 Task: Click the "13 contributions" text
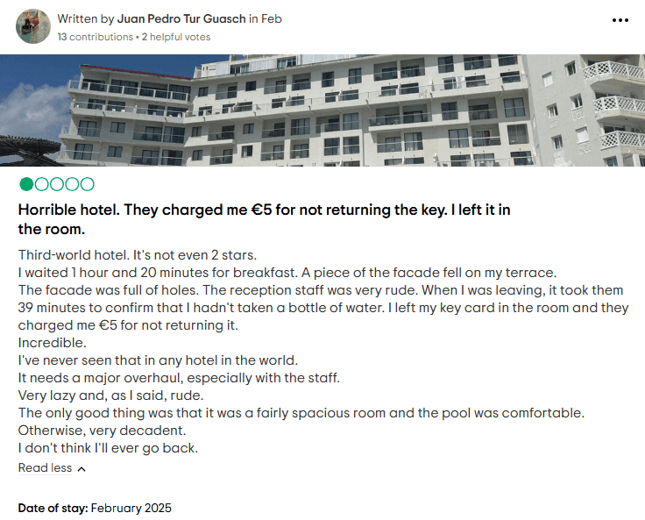(x=93, y=37)
